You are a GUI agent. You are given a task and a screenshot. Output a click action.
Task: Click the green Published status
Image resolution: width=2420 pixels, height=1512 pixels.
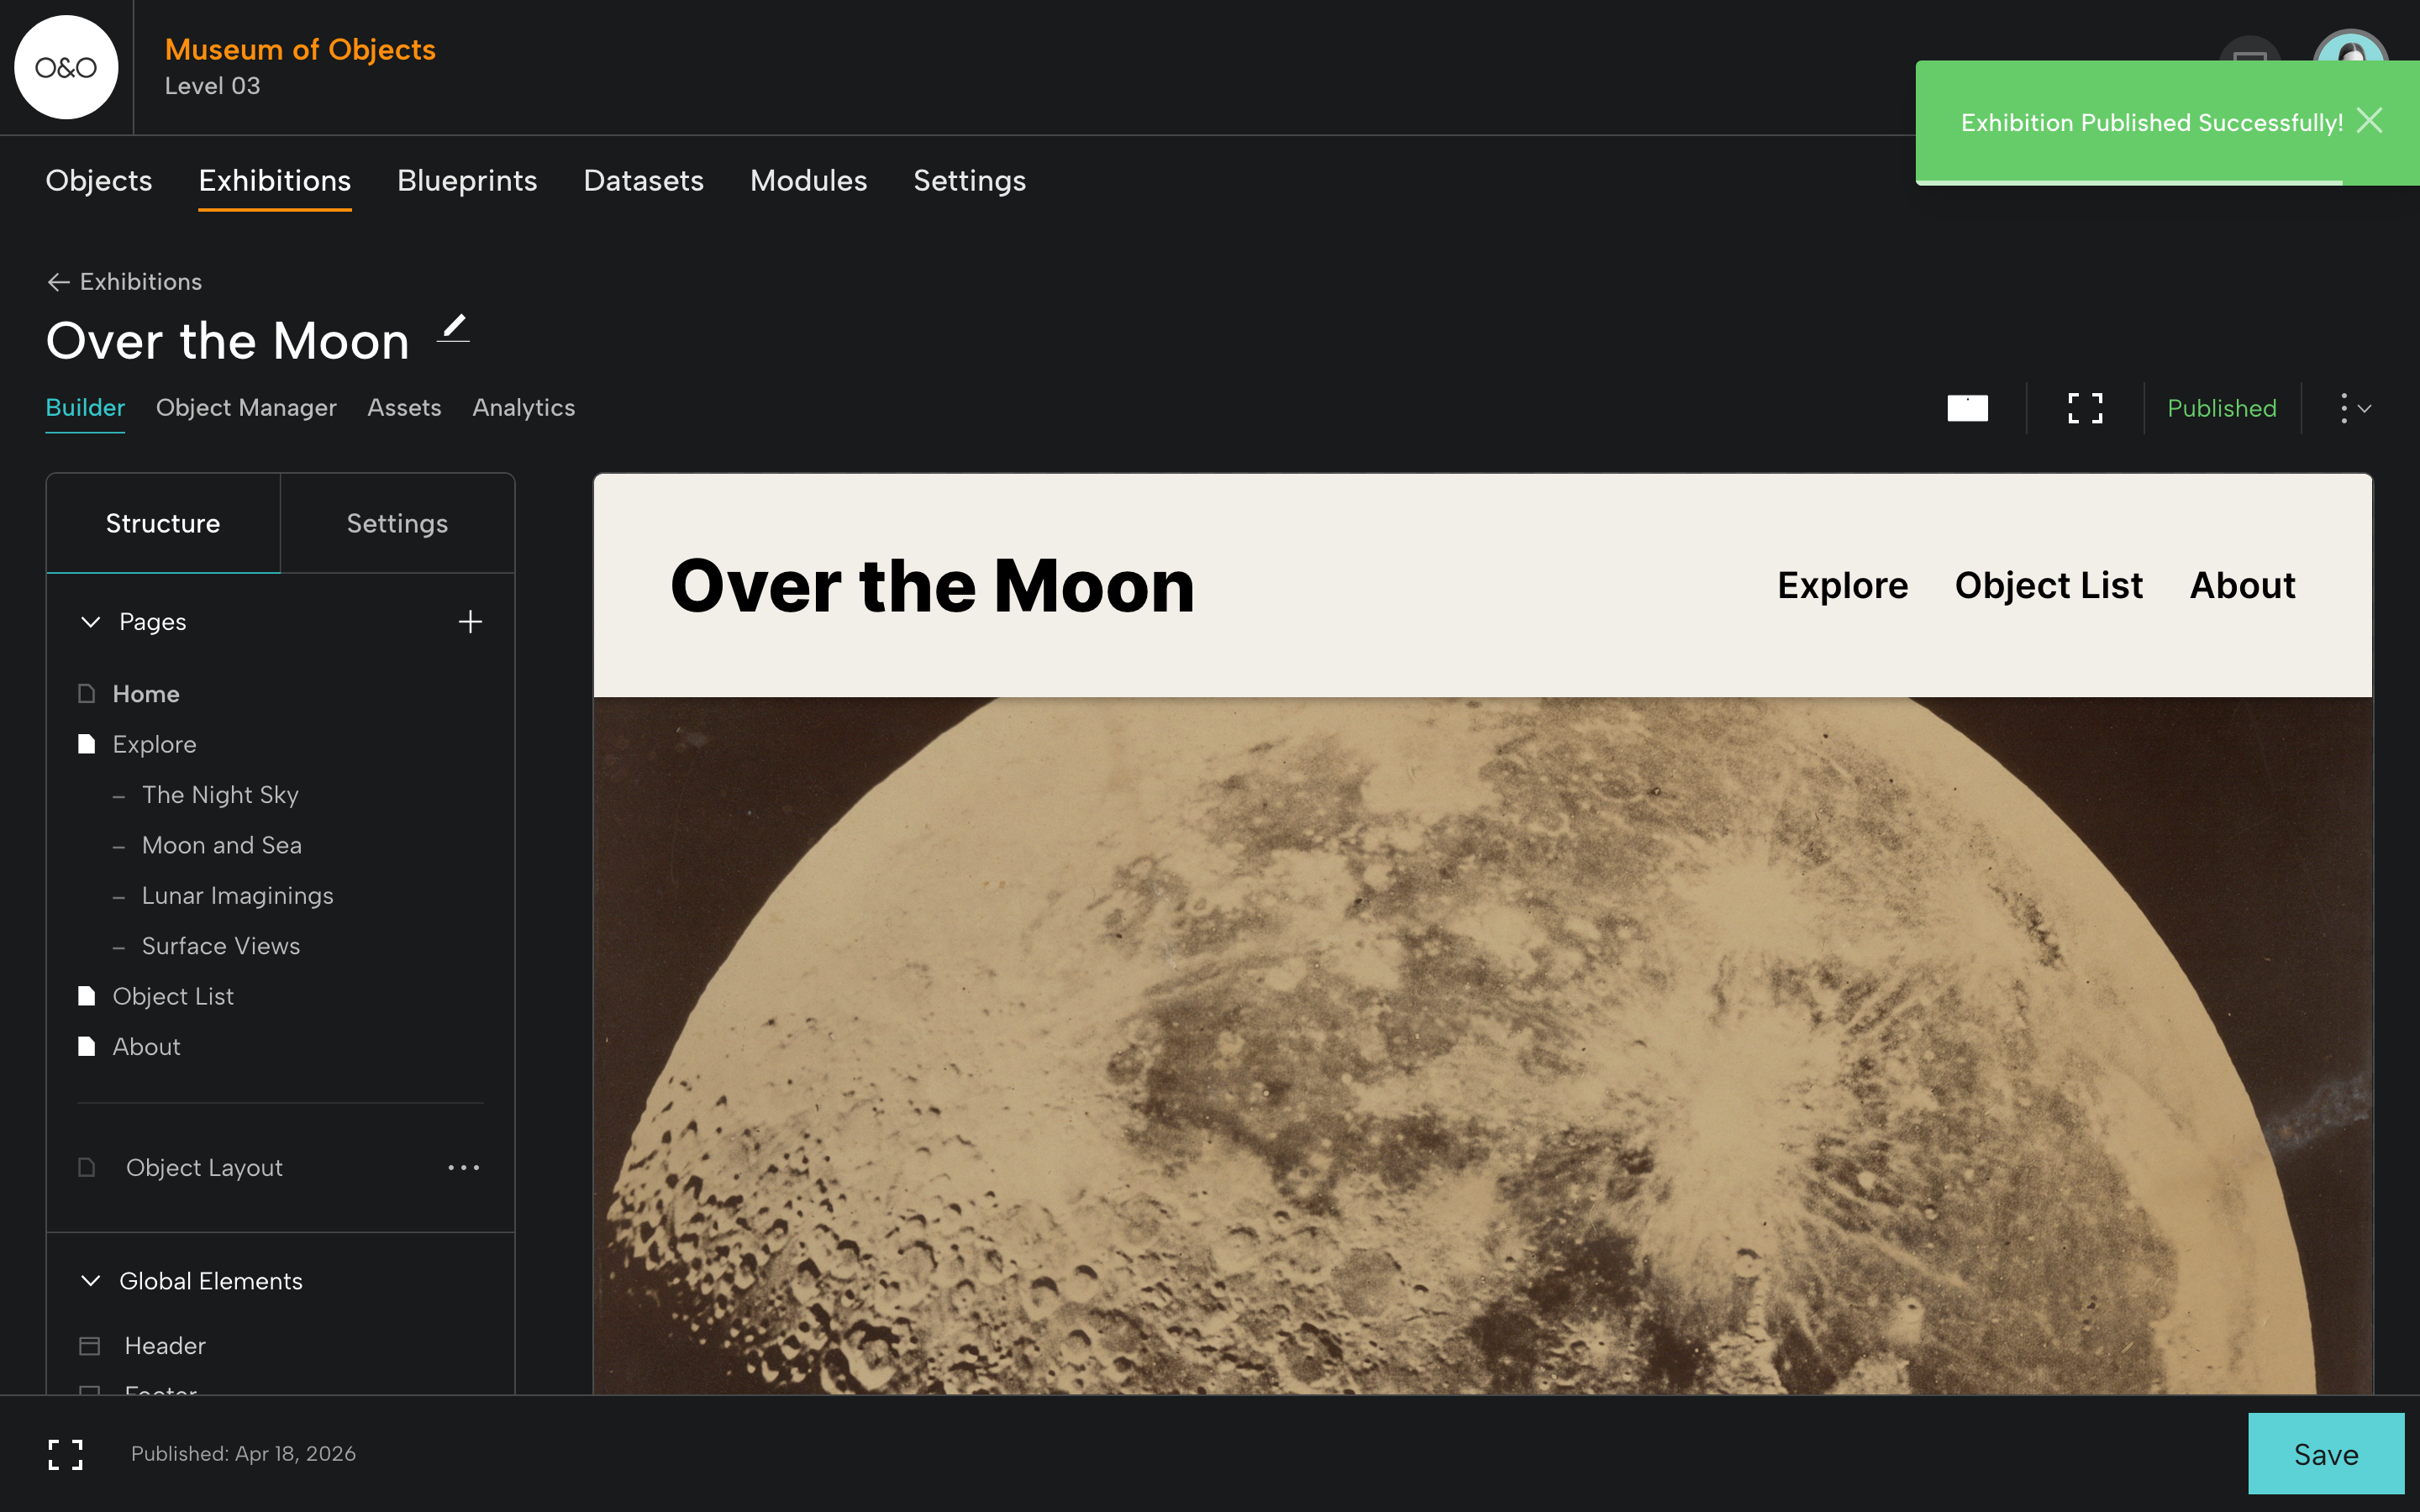point(2222,408)
